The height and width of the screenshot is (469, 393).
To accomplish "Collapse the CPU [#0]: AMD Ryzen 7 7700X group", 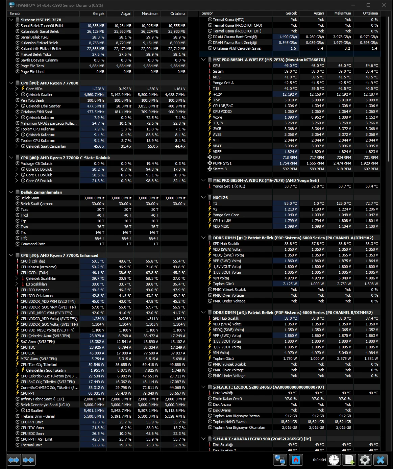I will 11,83.
